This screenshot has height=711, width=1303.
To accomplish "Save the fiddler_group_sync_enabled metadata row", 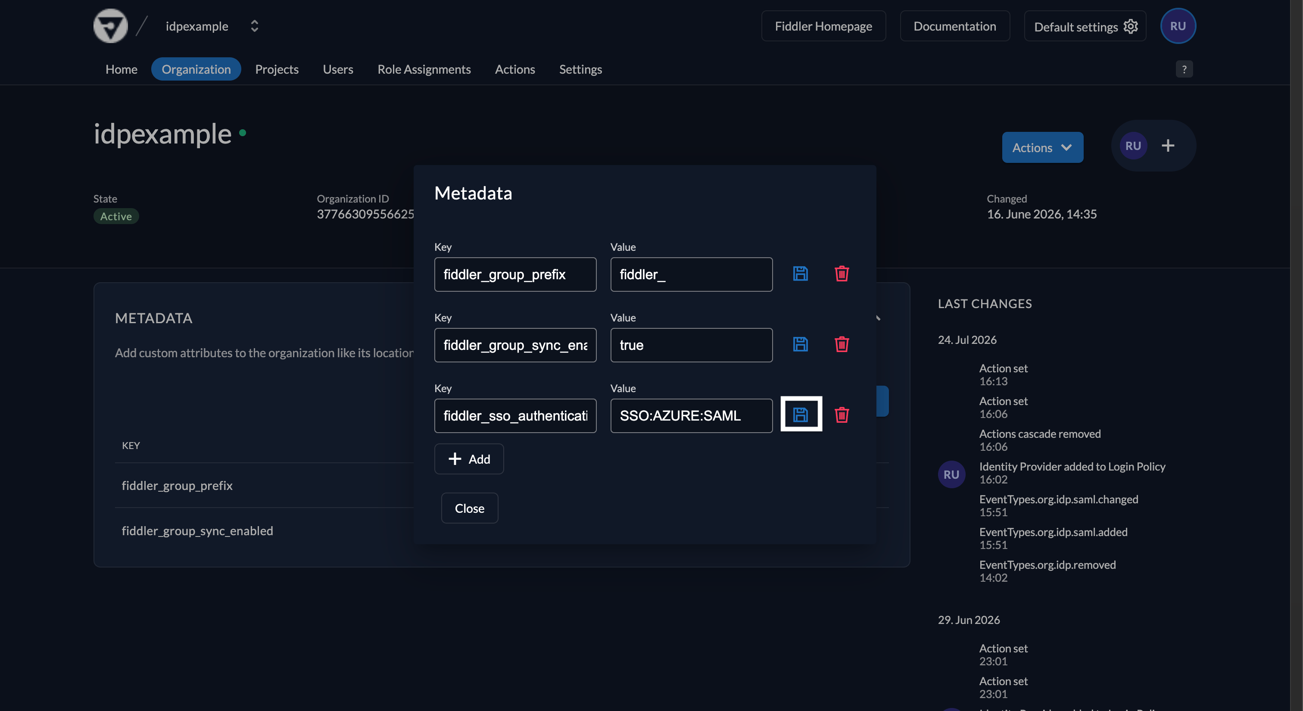I will pyautogui.click(x=800, y=344).
